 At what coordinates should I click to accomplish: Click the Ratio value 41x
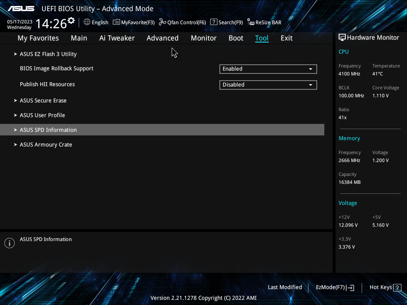(x=343, y=118)
